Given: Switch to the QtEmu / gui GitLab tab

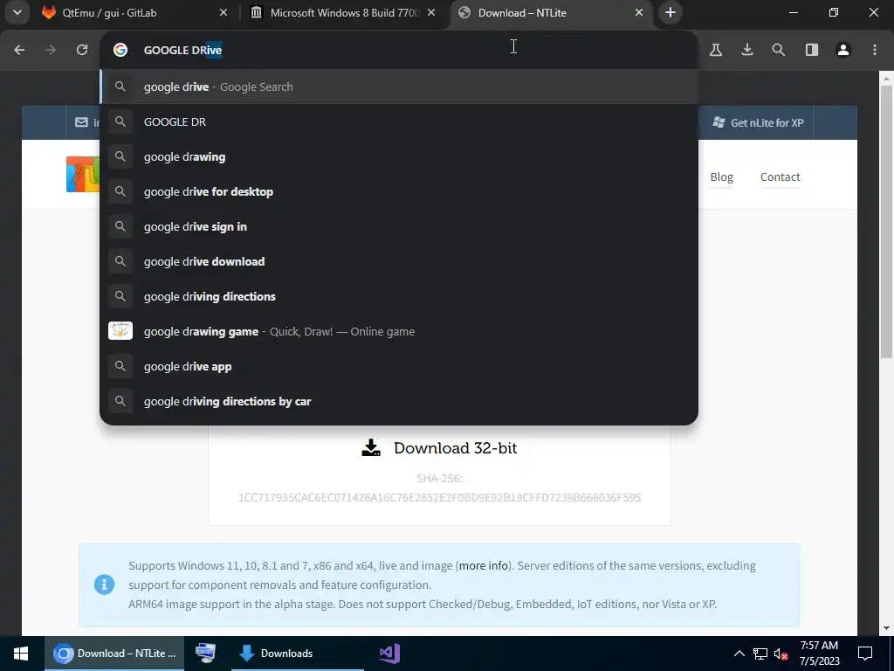Looking at the screenshot, I should (x=135, y=12).
